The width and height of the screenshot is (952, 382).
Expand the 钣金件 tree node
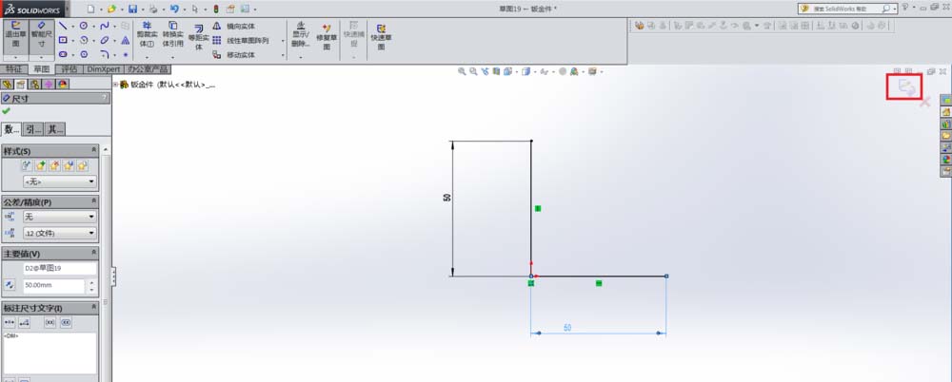tap(115, 85)
